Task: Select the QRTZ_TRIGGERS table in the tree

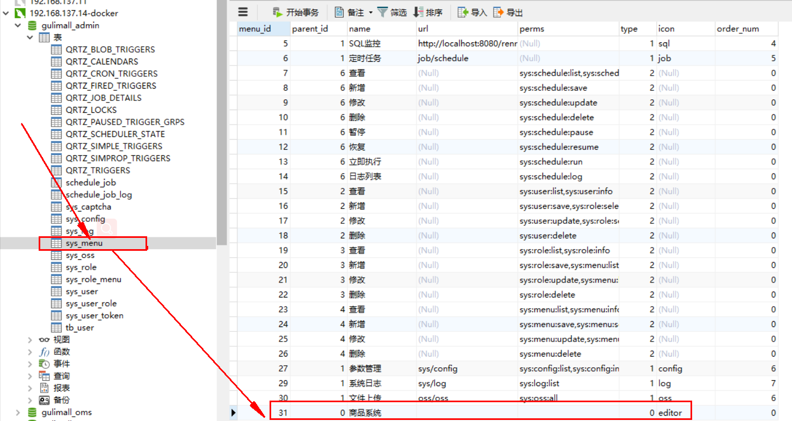Action: coord(98,170)
